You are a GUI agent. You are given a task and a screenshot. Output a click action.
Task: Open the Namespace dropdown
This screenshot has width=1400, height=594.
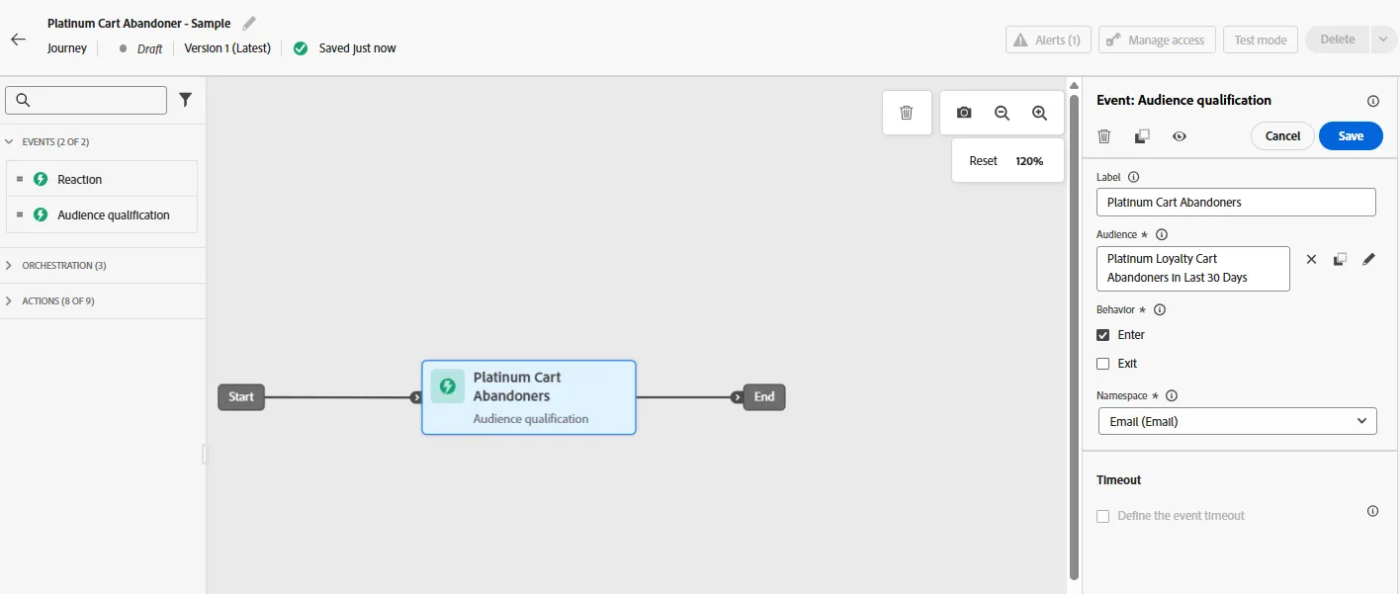pos(1237,421)
